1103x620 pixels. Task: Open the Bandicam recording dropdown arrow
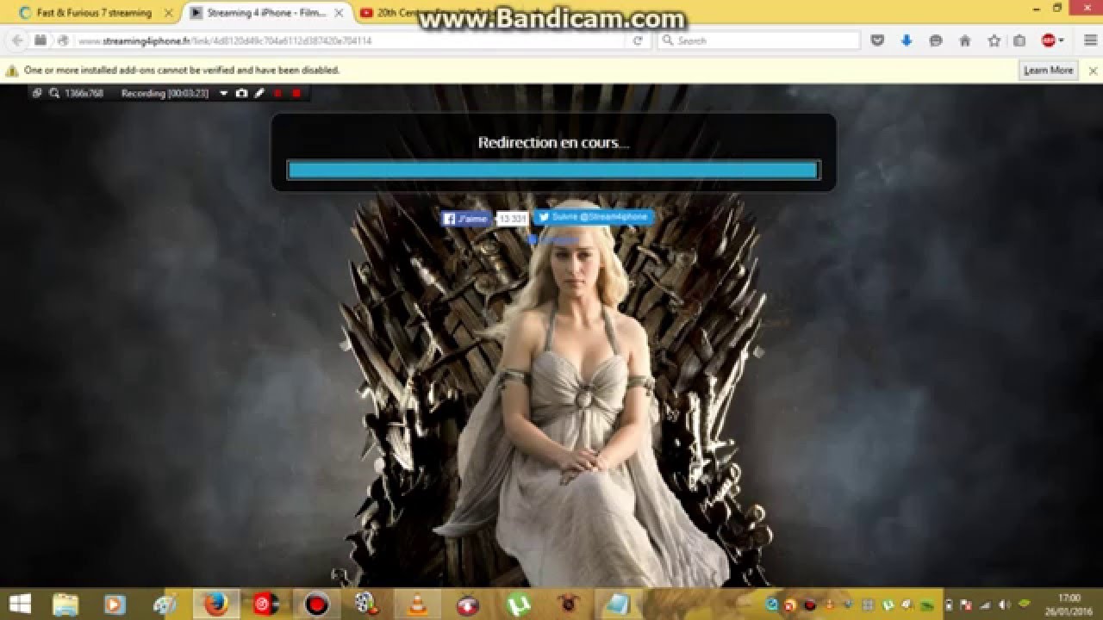(224, 93)
